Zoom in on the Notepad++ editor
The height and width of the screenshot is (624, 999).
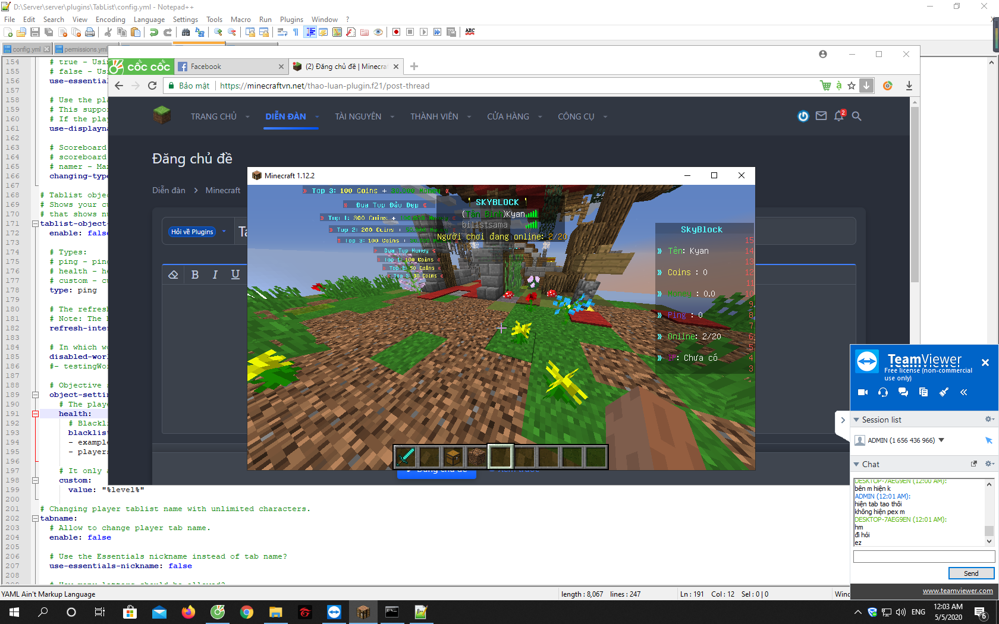pyautogui.click(x=218, y=32)
